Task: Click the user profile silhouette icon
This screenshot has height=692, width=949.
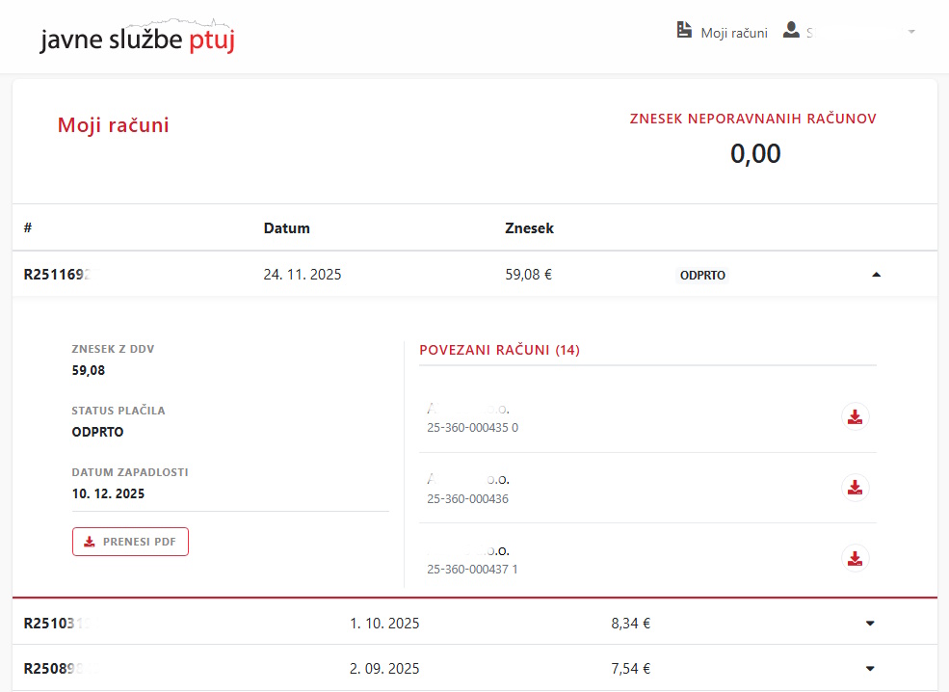Action: point(791,31)
